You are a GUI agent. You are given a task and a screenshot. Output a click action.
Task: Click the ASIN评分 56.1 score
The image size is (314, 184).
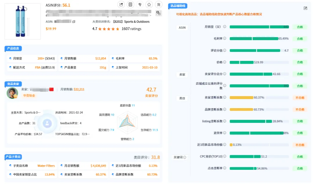pyautogui.click(x=66, y=5)
